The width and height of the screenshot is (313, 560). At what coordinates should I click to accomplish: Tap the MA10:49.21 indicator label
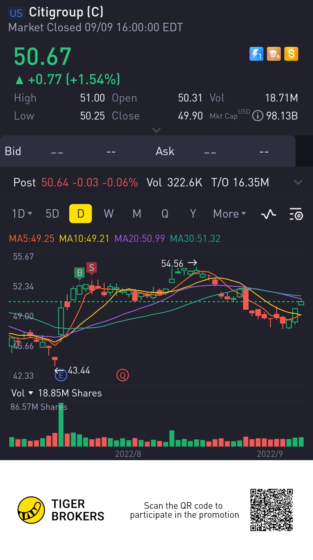click(x=84, y=238)
